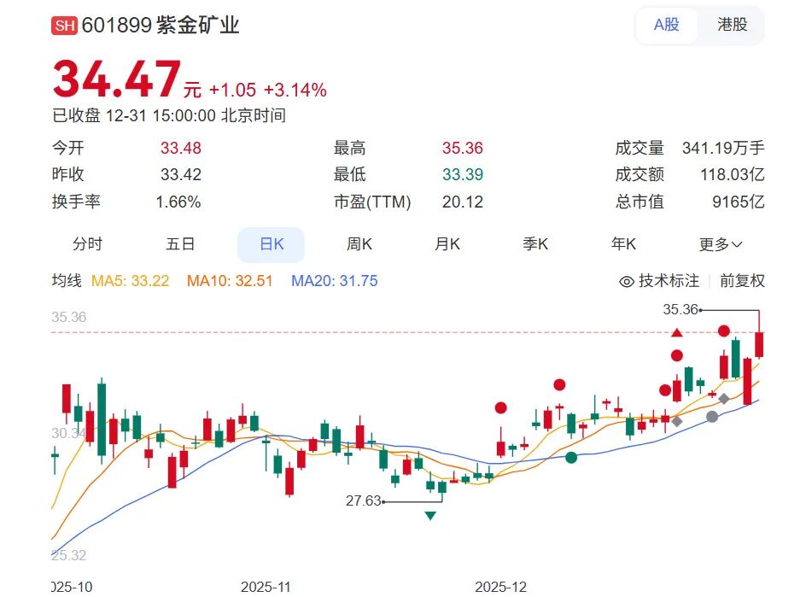Click the red upward triangle marker
This screenshot has width=812, height=597.
coord(677,332)
